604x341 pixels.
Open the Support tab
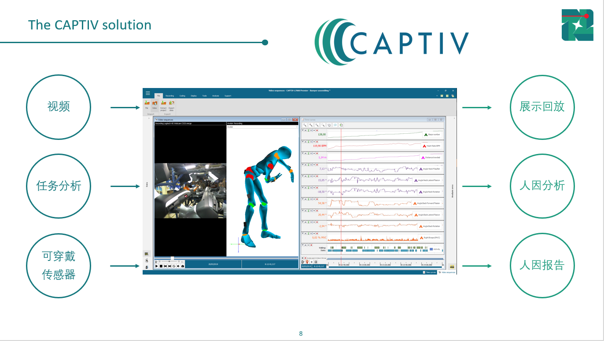228,96
